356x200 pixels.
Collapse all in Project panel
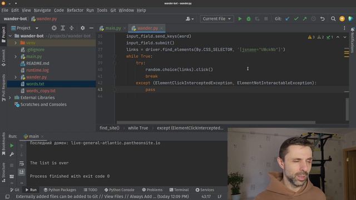[x=72, y=28]
